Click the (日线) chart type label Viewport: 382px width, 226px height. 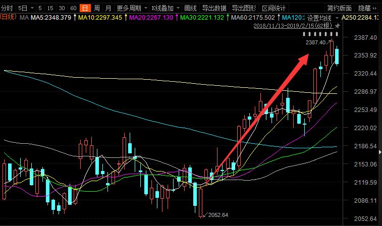tap(8, 17)
